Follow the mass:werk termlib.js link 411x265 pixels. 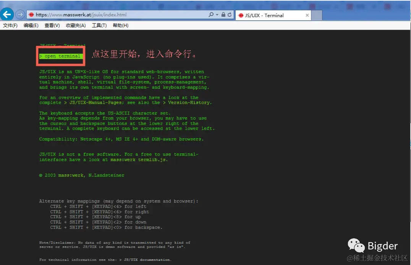[138, 160]
